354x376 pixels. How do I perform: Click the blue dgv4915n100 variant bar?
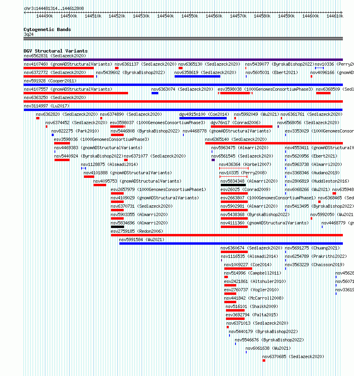[x=203, y=118]
